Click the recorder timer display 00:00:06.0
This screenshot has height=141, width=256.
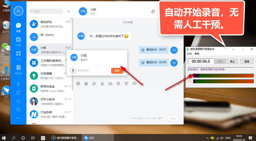201,61
